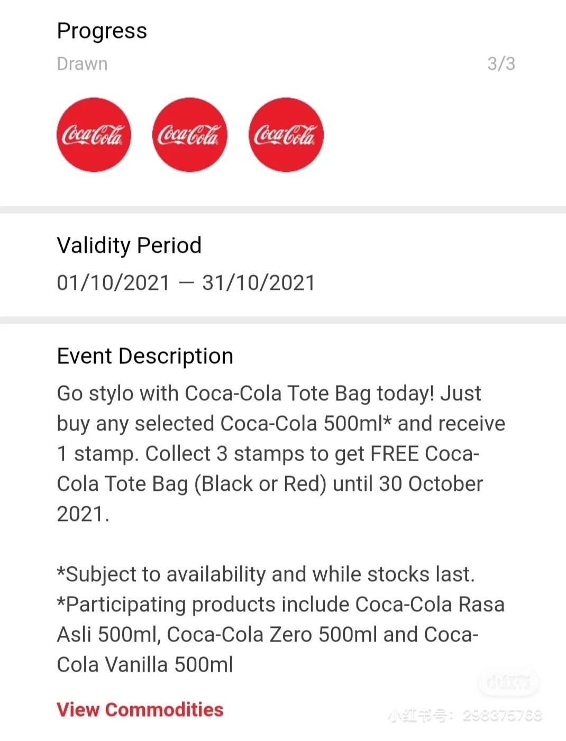
Task: Tap the Xiaohongshu watermark logo badge
Action: tap(508, 682)
